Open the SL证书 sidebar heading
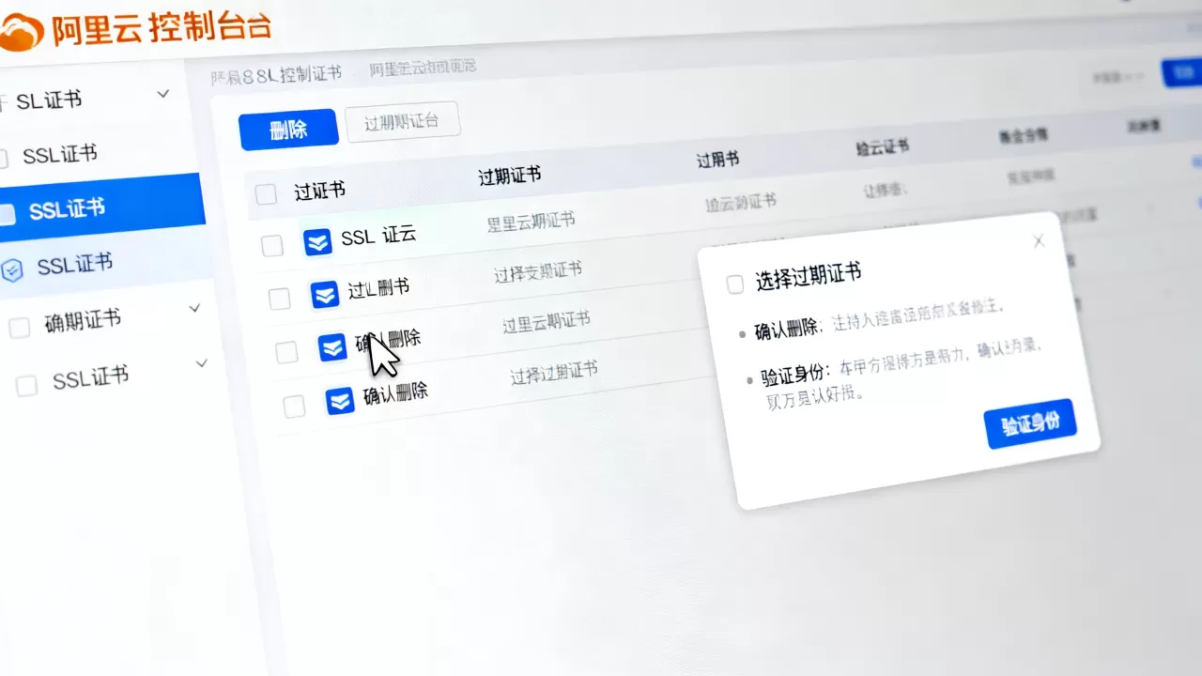Screen dimensions: 1202x676 pos(48,100)
